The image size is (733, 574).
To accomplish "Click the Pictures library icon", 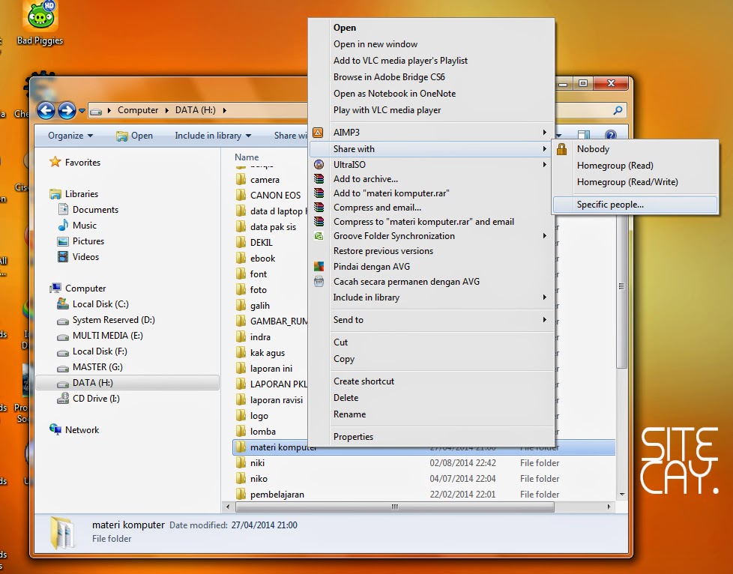I will click(63, 241).
